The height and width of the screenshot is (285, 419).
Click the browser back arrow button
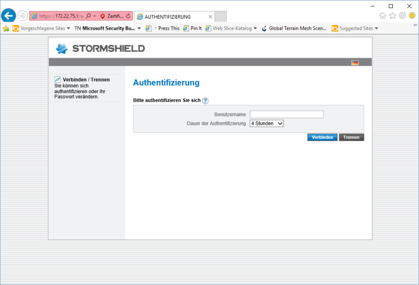pos(8,16)
